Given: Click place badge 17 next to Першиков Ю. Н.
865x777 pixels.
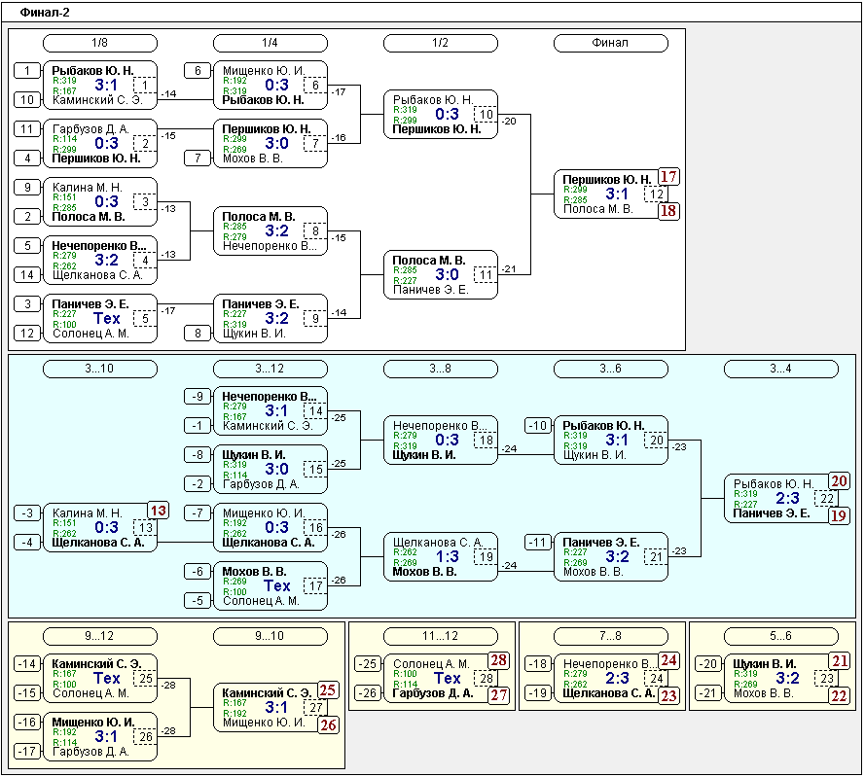Looking at the screenshot, I should coord(668,177).
